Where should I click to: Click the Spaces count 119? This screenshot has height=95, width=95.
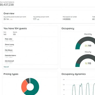(x=14, y=34)
